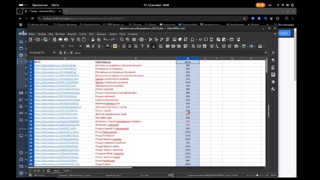Viewport: 320px width, 180px height.
Task: Click the Wrap text icon
Action: pyautogui.click(x=160, y=46)
